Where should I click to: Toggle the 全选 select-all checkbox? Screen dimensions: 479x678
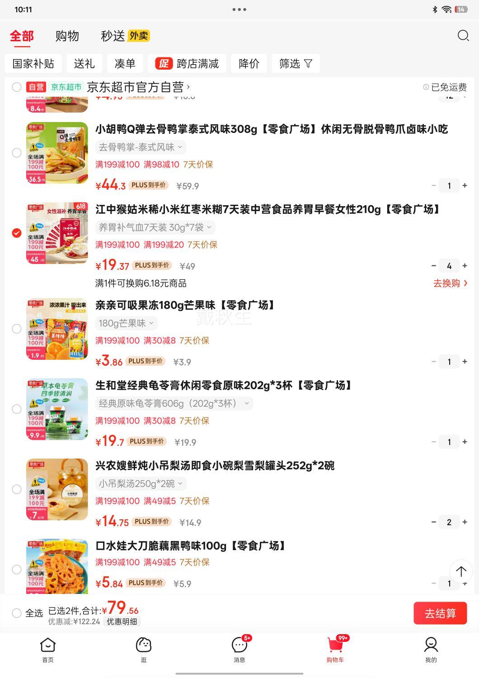tap(17, 613)
